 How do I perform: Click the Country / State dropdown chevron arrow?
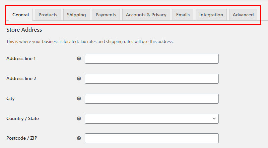[214, 119]
